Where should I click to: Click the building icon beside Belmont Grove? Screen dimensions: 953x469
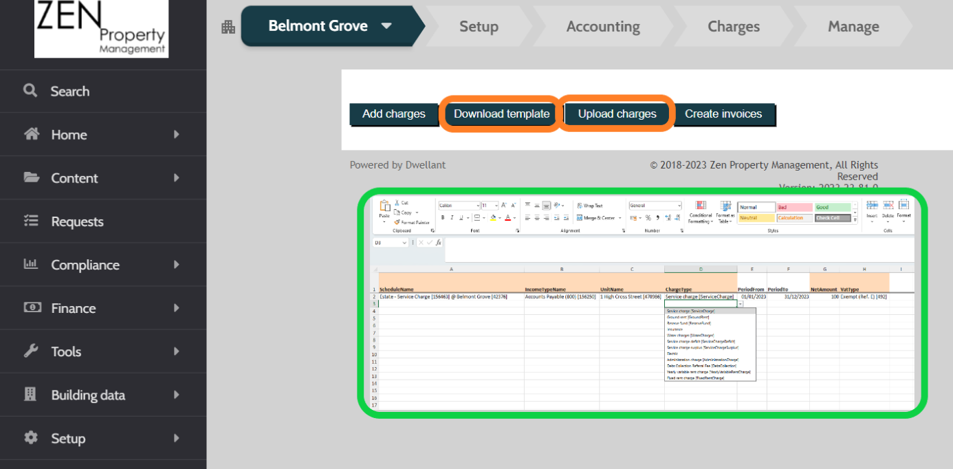click(x=228, y=25)
